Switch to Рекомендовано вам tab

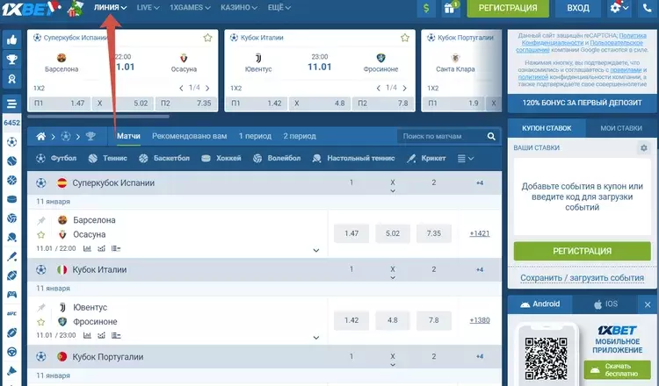190,136
